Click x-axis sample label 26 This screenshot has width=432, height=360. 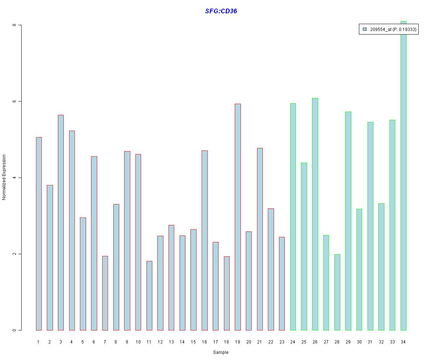315,342
